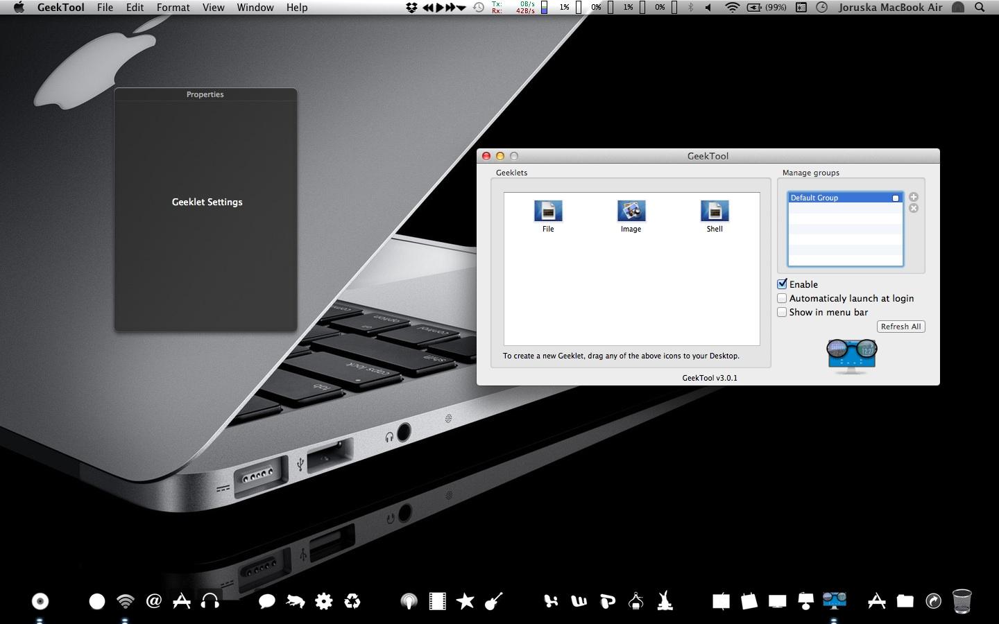Open GeekTool glasses icon in Dock
Viewport: 999px width, 624px height.
tap(835, 599)
